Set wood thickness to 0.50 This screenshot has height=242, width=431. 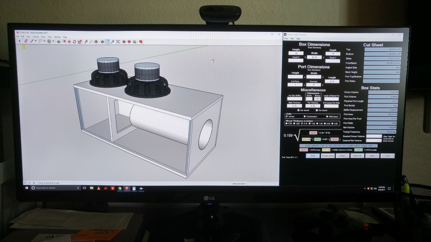click(287, 123)
